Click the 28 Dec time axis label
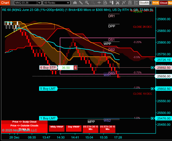Screen dimensions: 172x141 coord(14,137)
